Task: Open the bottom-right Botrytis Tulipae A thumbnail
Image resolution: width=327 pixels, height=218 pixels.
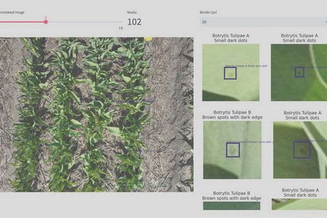Action: pos(299,204)
